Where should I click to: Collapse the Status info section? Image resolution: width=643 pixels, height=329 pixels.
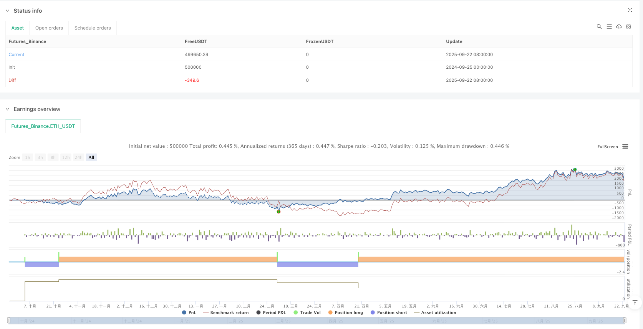7,11
